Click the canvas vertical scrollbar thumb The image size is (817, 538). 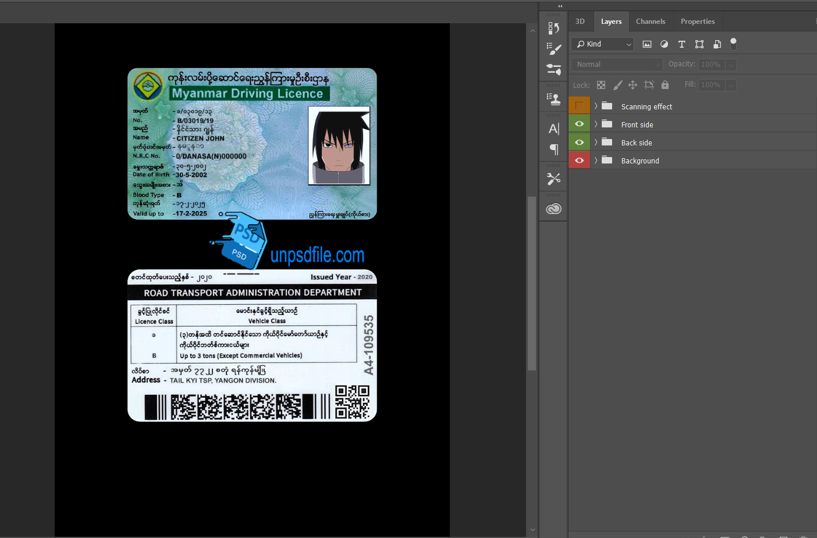(531, 283)
